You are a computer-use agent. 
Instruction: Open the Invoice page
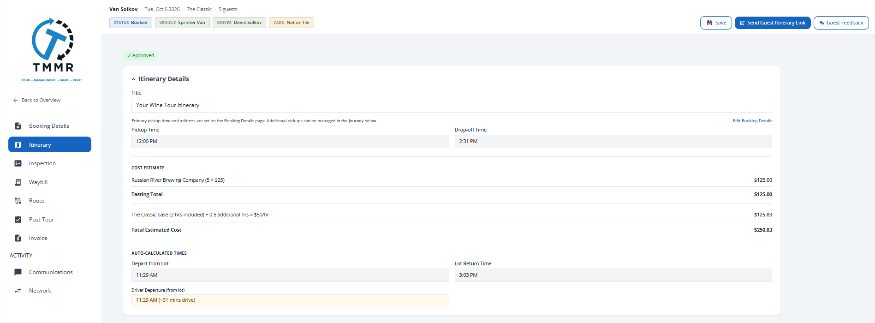pos(49,238)
